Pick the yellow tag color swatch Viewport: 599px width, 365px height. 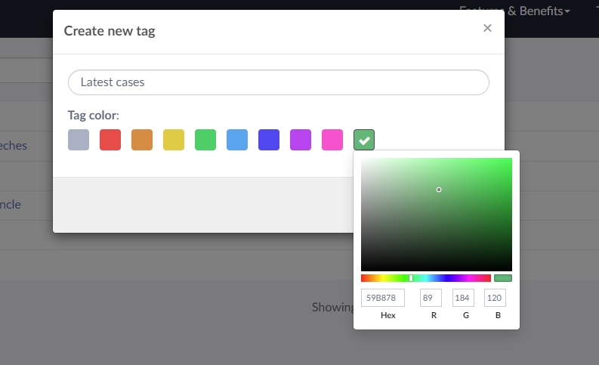pos(174,140)
